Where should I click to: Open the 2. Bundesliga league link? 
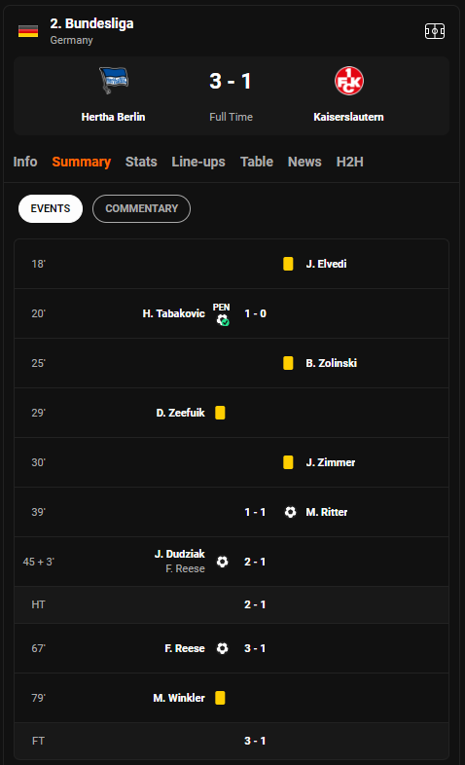coord(91,23)
